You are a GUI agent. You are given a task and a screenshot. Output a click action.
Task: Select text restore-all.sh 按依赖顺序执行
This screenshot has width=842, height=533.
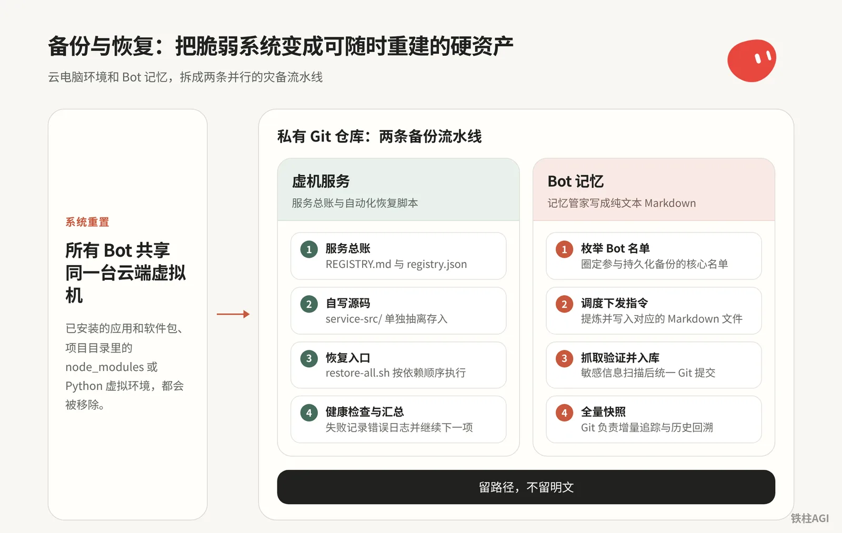[x=396, y=373]
